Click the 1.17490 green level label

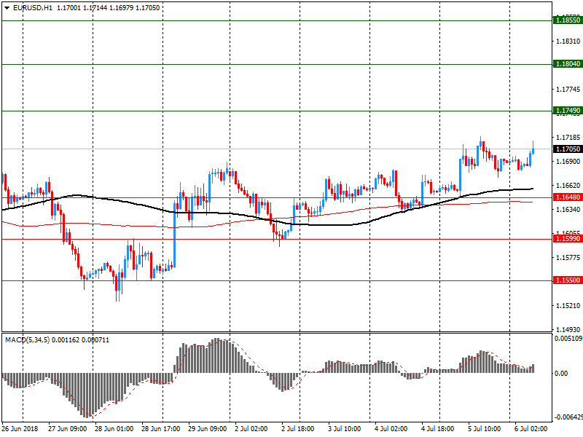pos(567,111)
